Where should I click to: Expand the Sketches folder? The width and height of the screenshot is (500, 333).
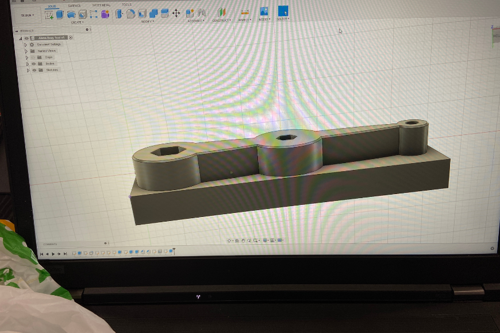click(x=28, y=71)
